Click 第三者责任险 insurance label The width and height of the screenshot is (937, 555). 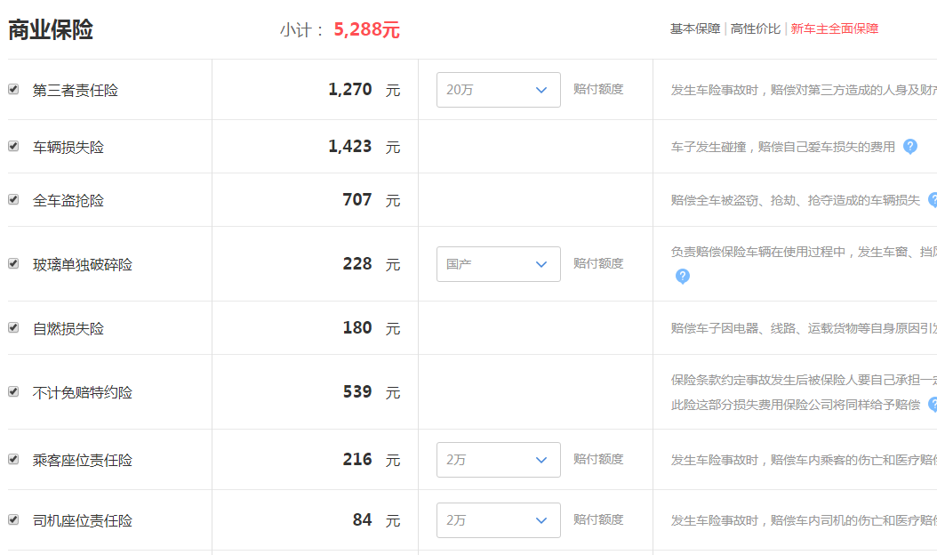coord(76,91)
